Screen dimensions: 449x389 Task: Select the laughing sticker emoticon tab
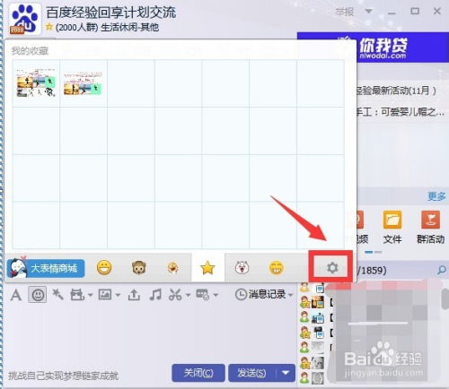[x=173, y=268]
